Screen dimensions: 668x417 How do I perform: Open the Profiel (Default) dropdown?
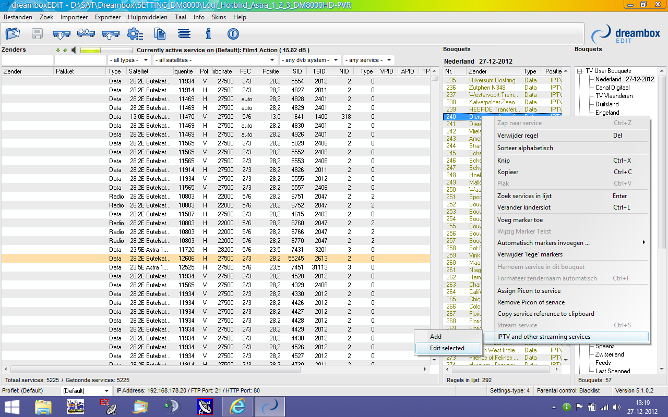(86, 390)
